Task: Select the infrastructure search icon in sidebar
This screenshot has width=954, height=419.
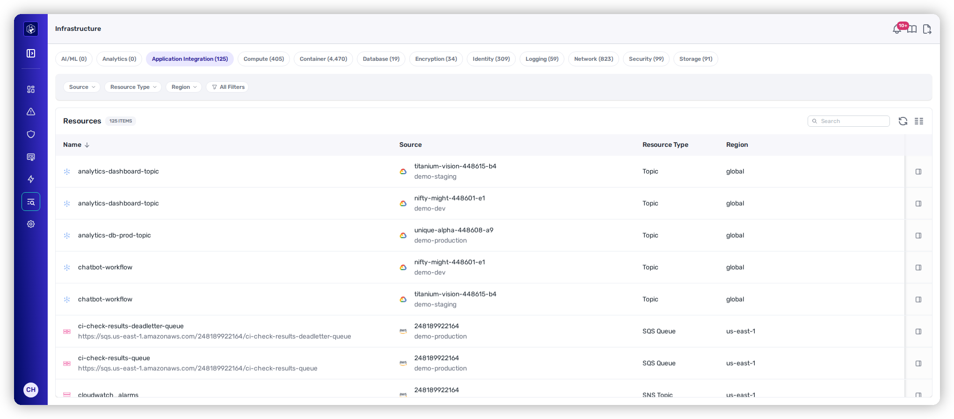Action: coord(31,202)
